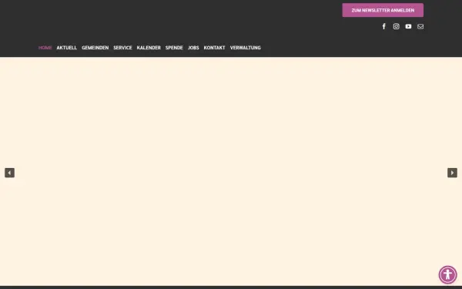Viewport: 462px width, 289px height.
Task: Open the Gemeinden menu item
Action: pyautogui.click(x=95, y=48)
